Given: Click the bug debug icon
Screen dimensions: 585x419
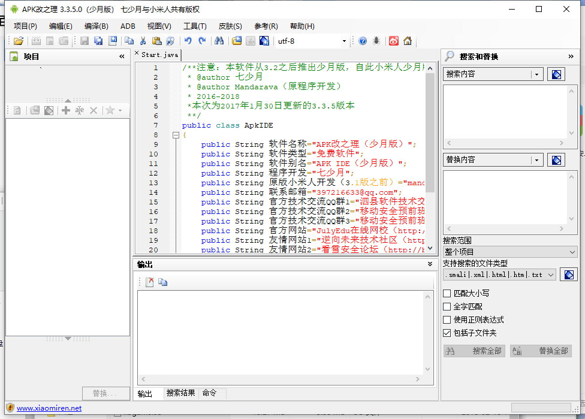Looking at the screenshot, I should coord(376,41).
